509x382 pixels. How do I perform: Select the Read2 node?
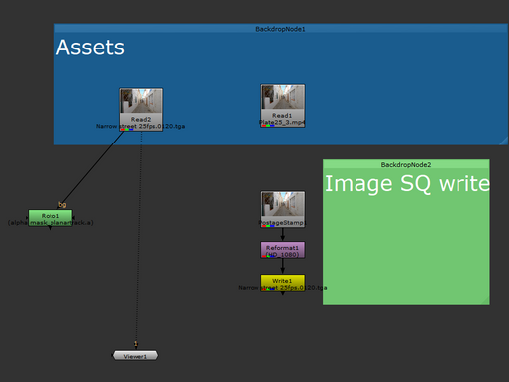[141, 109]
